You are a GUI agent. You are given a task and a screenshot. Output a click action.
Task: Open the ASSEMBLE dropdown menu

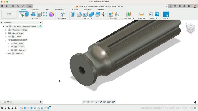pyautogui.click(x=114, y=18)
